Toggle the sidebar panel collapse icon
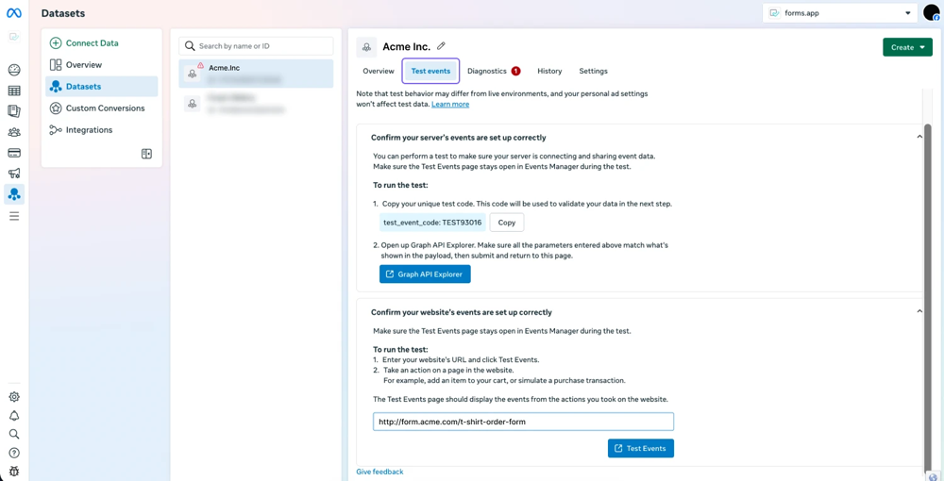Image resolution: width=944 pixels, height=481 pixels. pyautogui.click(x=146, y=154)
